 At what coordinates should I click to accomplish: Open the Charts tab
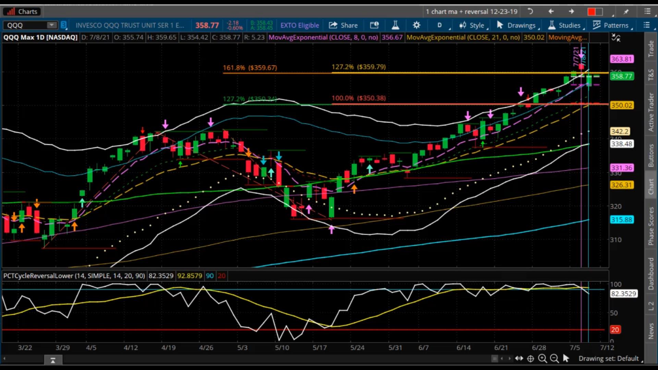pos(22,12)
